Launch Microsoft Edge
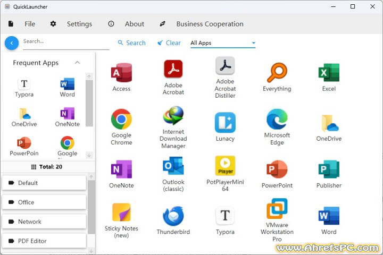 coord(277,127)
